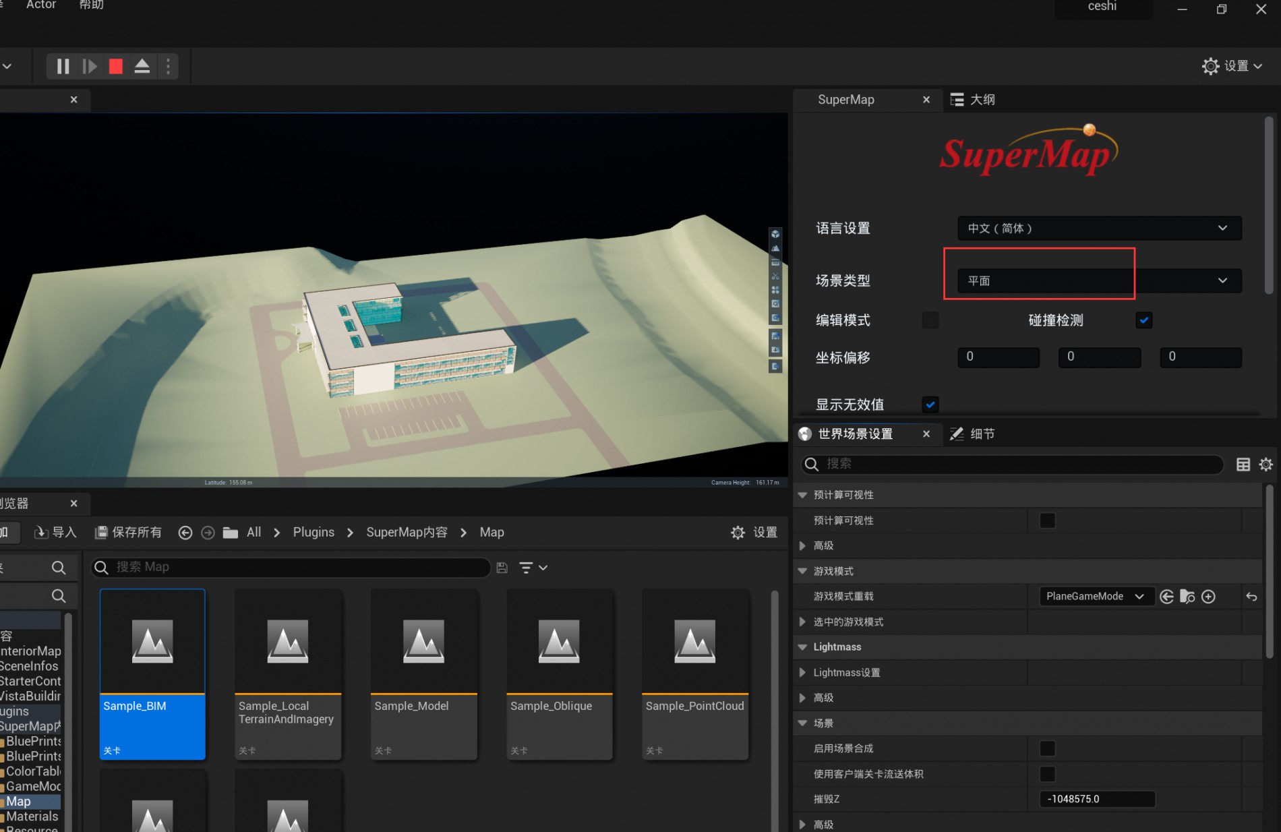Toggle the 使用客户端关卡流送体积 checkbox
The width and height of the screenshot is (1281, 832).
click(1048, 774)
